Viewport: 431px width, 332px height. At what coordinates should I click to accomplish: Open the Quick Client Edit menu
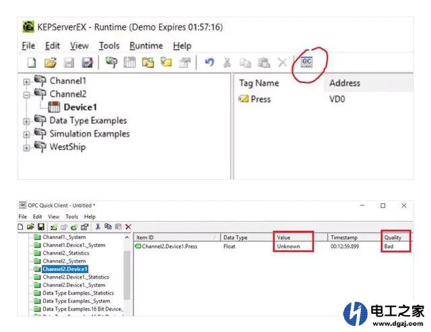[x=38, y=217]
